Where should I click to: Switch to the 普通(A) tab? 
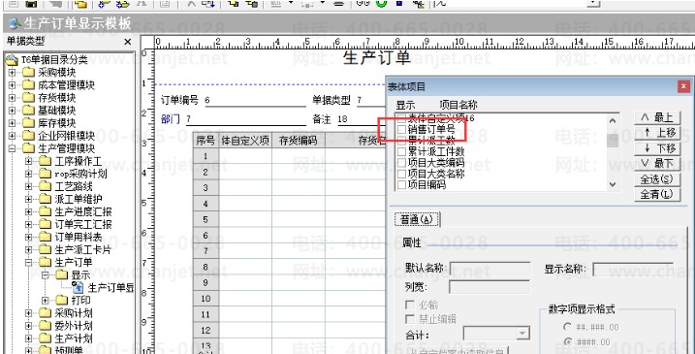click(417, 219)
